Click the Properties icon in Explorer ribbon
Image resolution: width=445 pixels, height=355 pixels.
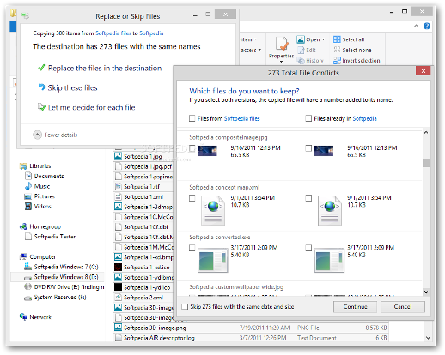(x=282, y=44)
